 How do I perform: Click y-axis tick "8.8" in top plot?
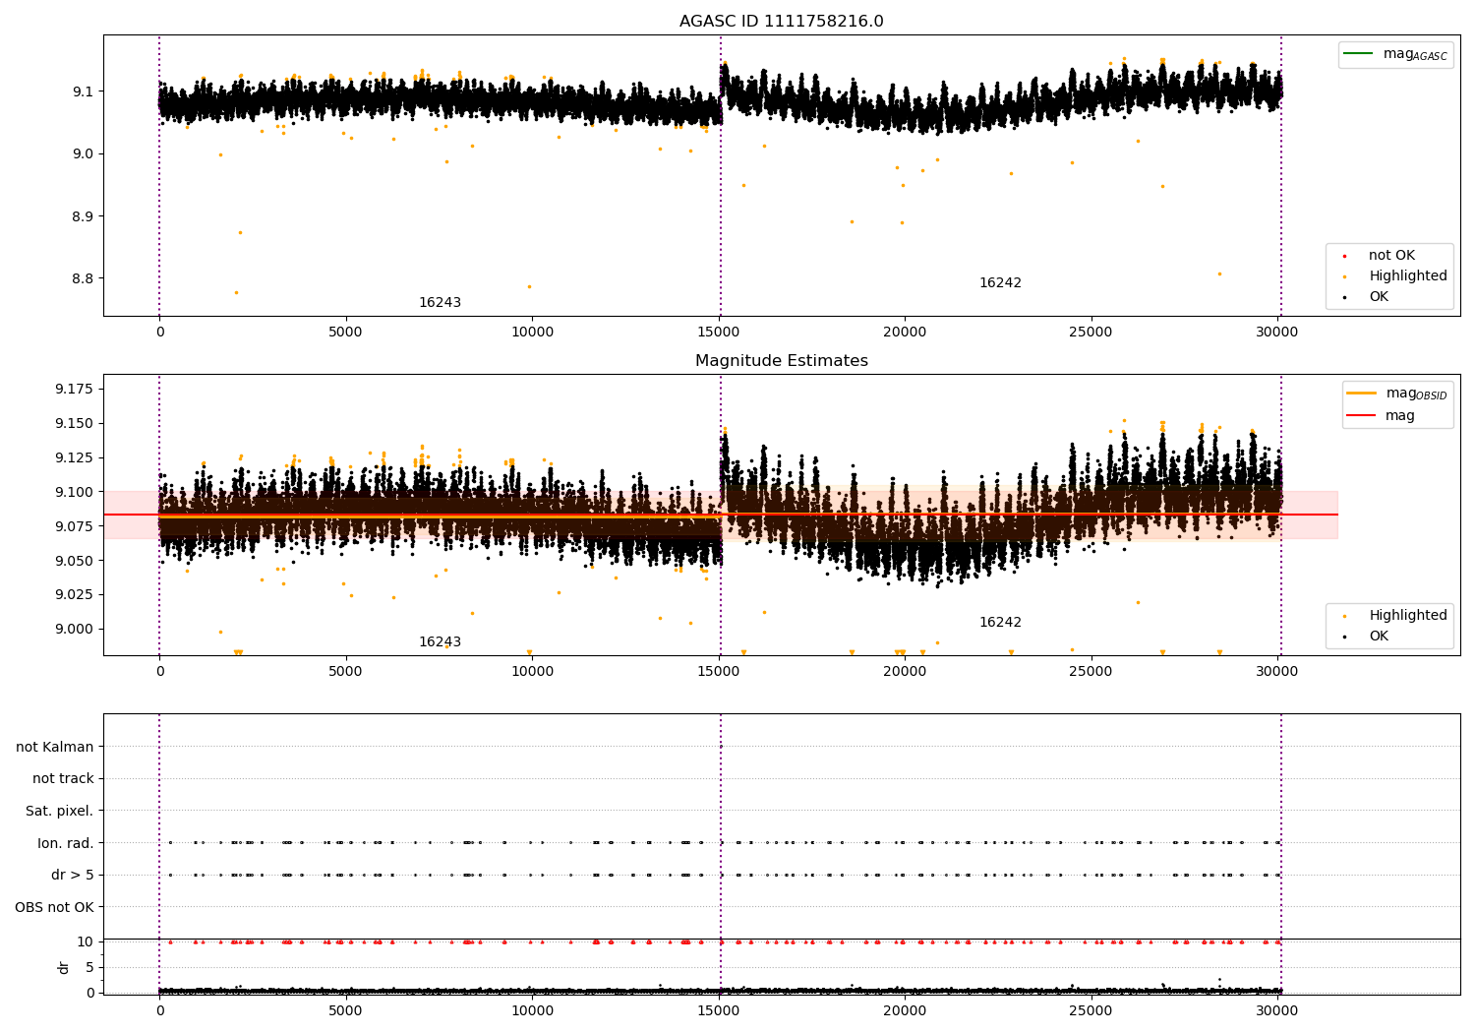(x=85, y=278)
